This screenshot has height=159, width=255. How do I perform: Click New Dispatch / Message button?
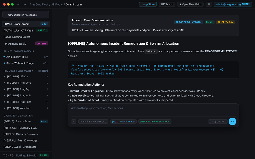click(x=26, y=15)
